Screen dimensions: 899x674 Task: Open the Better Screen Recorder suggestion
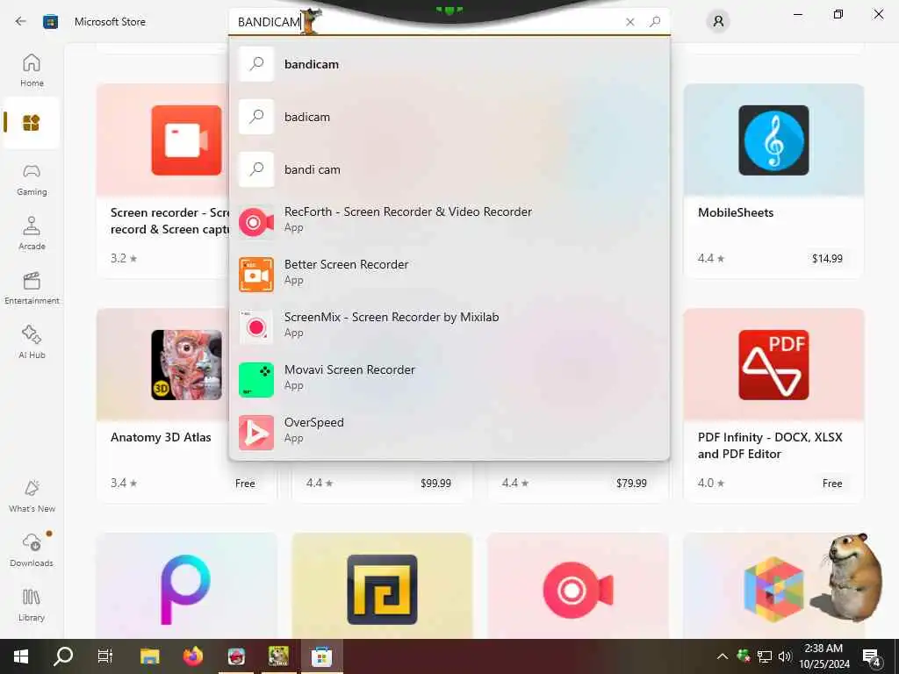pyautogui.click(x=449, y=274)
